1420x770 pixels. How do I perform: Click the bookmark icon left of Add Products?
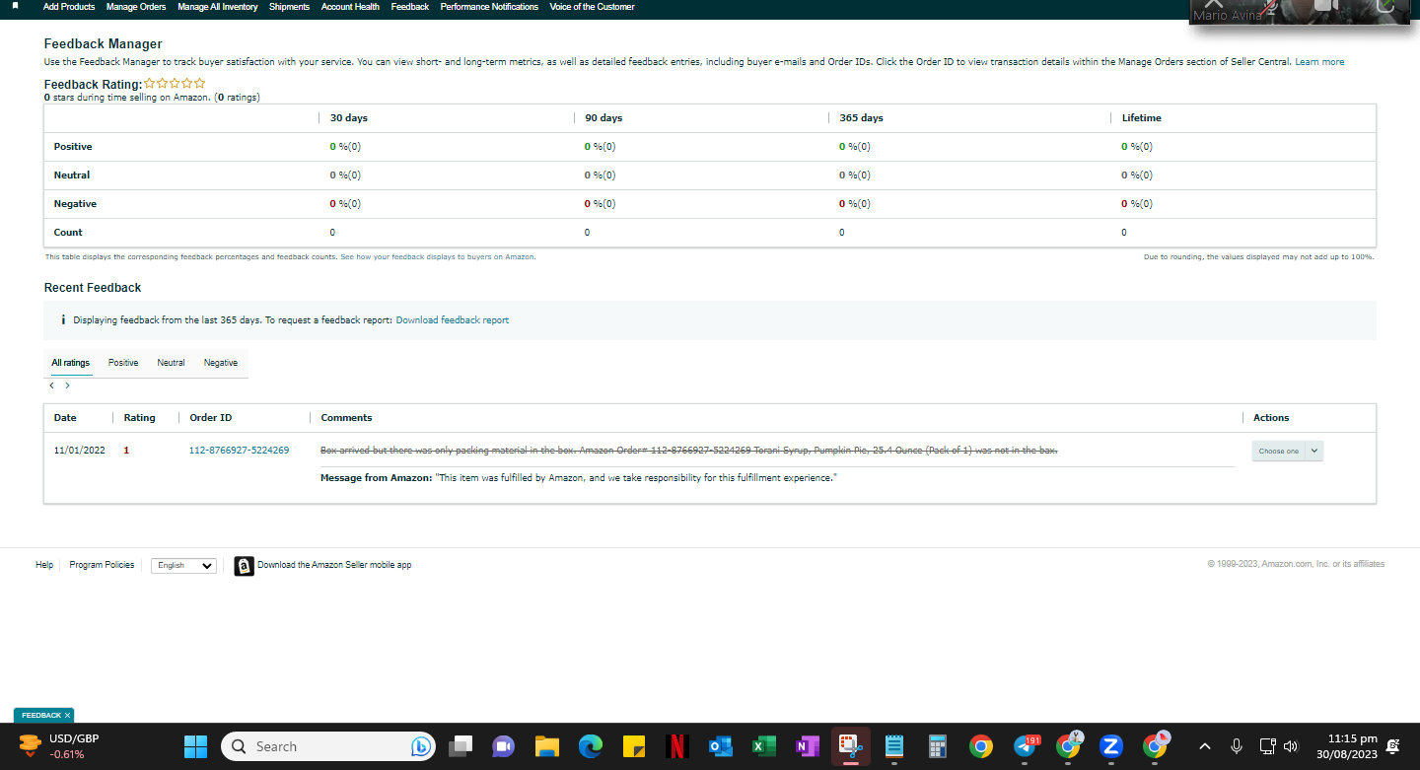pos(15,6)
